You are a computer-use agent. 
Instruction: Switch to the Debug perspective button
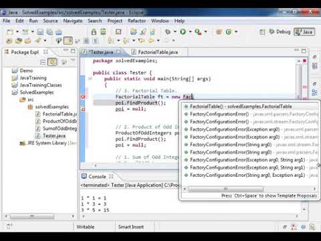pyautogui.click(x=280, y=31)
